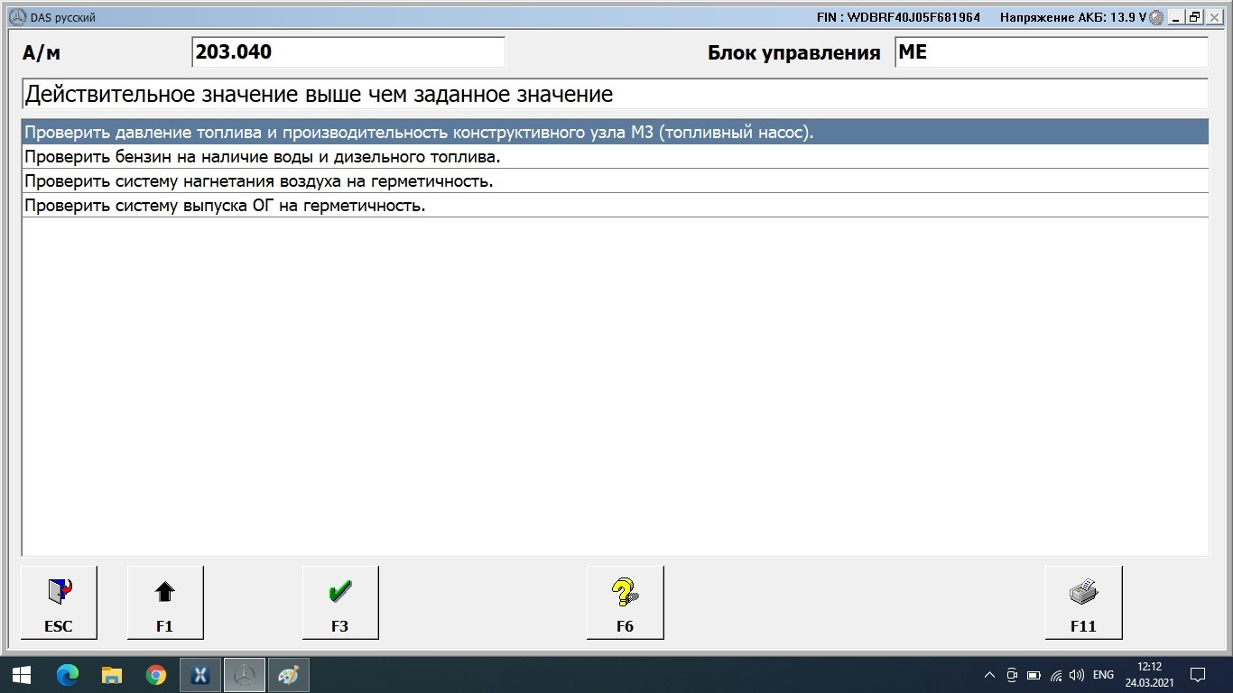Restore down the DAS window
Image resolution: width=1233 pixels, height=693 pixels.
[1194, 17]
